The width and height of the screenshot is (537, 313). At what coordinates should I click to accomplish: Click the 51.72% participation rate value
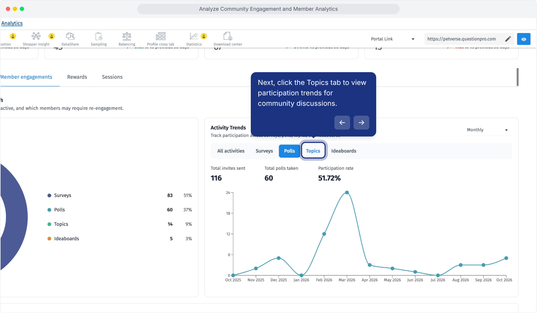point(329,178)
